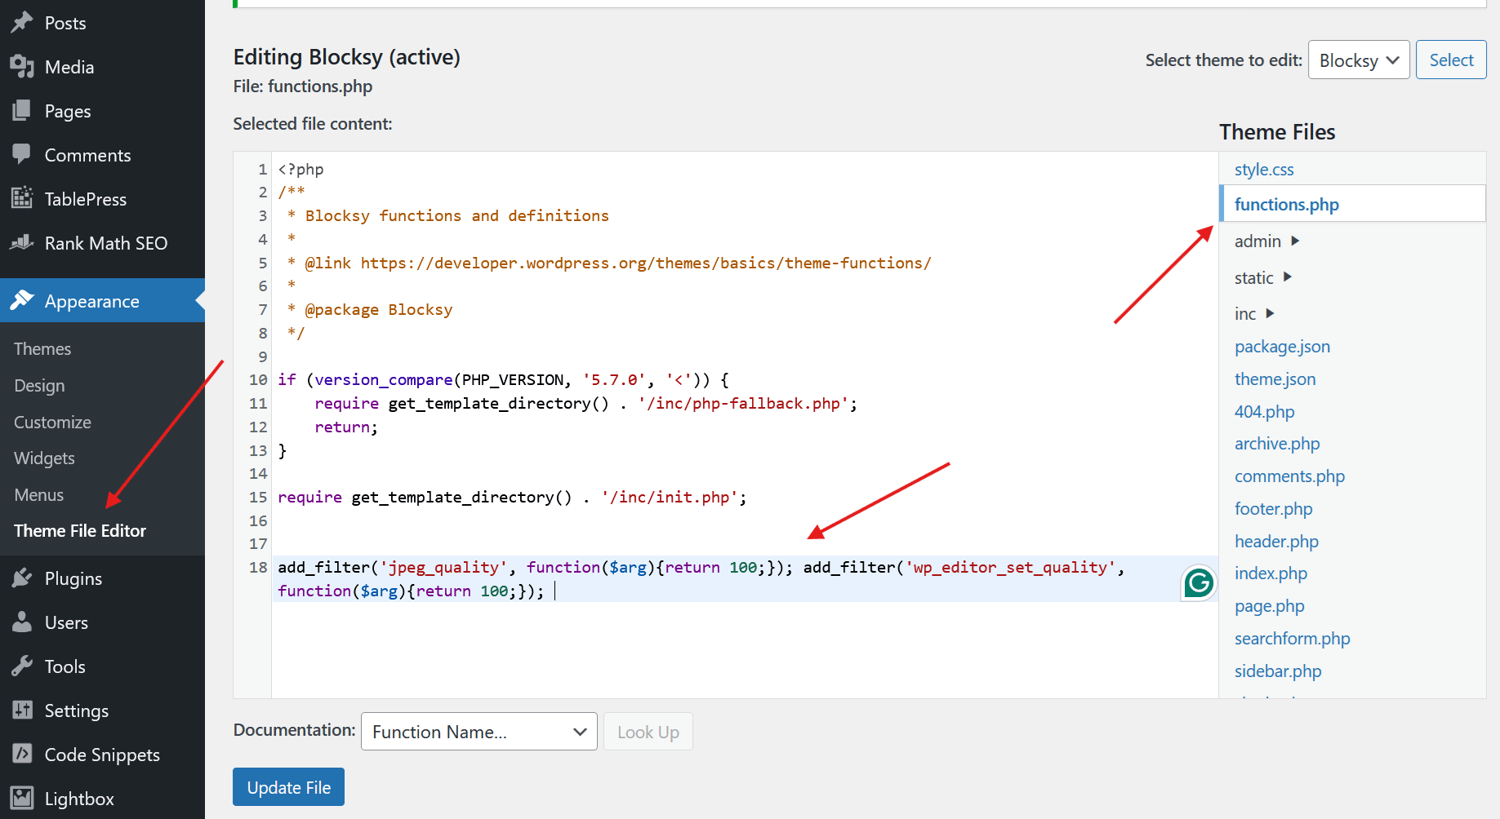1500x819 pixels.
Task: Open the 'Select theme to edit' dropdown
Action: [1358, 60]
